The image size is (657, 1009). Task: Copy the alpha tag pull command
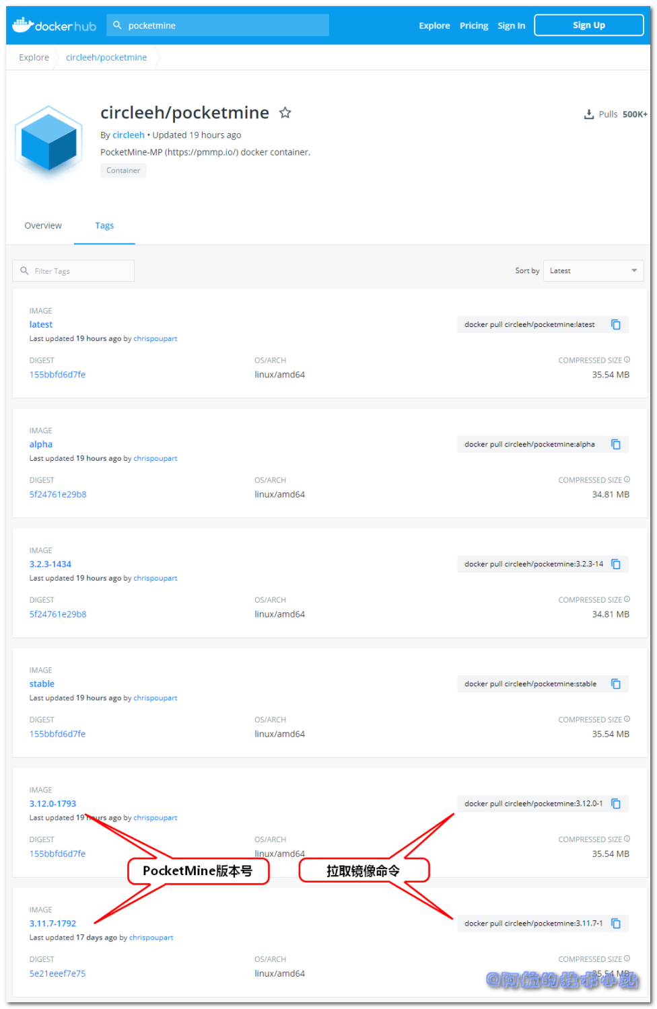(615, 444)
